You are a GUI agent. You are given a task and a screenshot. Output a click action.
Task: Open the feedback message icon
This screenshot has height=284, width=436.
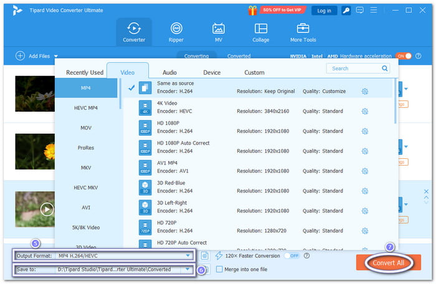tap(359, 11)
